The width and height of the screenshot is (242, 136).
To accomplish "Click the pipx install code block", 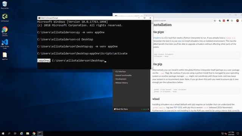I will (196, 55).
